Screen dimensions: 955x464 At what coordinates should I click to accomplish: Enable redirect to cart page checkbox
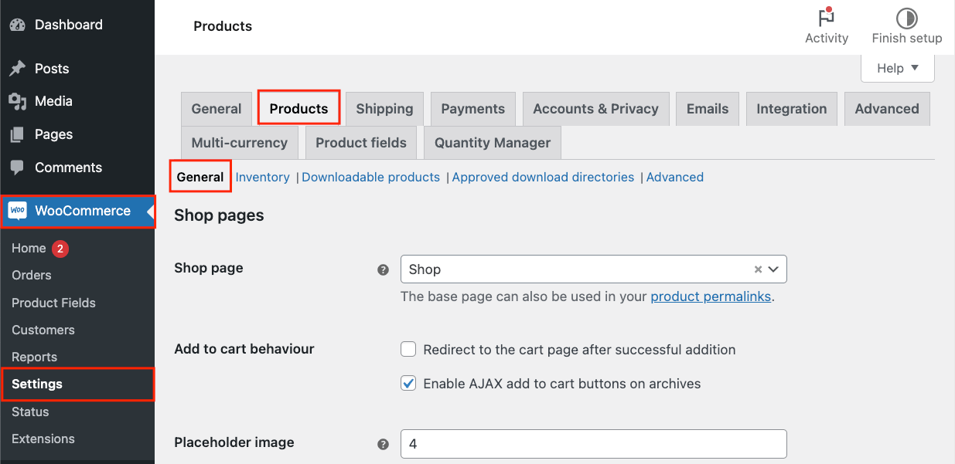tap(408, 350)
